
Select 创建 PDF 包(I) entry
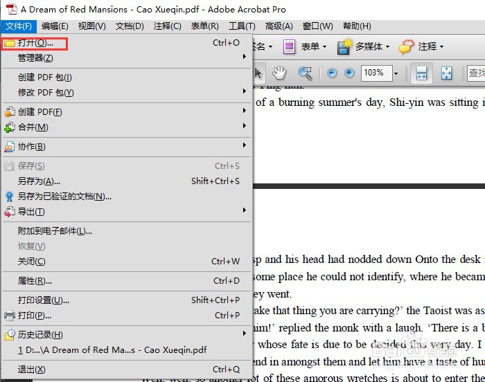pyautogui.click(x=126, y=78)
